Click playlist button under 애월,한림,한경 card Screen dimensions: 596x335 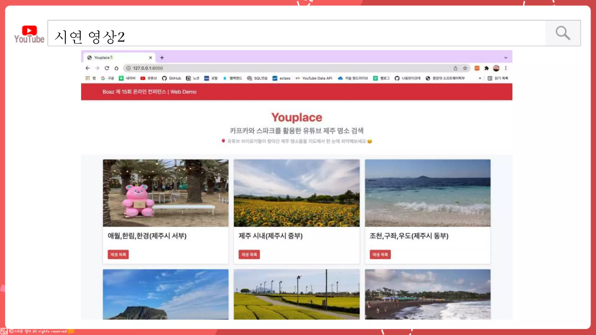(118, 254)
